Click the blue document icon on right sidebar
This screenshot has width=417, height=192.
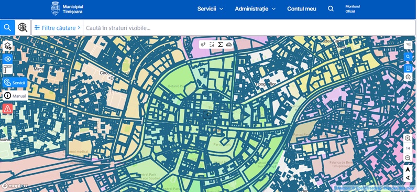[408, 68]
